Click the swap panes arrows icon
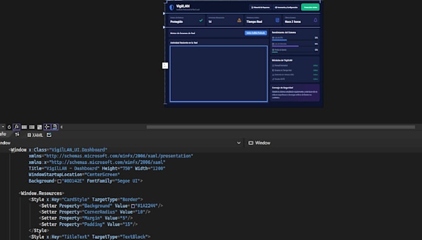The image size is (422, 240). point(17,134)
